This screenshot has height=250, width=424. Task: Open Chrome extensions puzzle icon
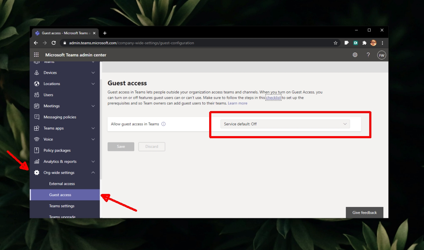[x=364, y=43]
